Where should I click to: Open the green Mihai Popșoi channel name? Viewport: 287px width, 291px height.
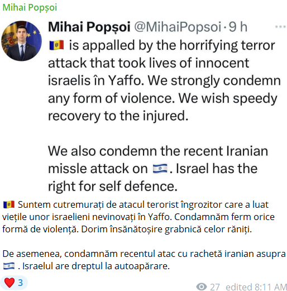[30, 8]
